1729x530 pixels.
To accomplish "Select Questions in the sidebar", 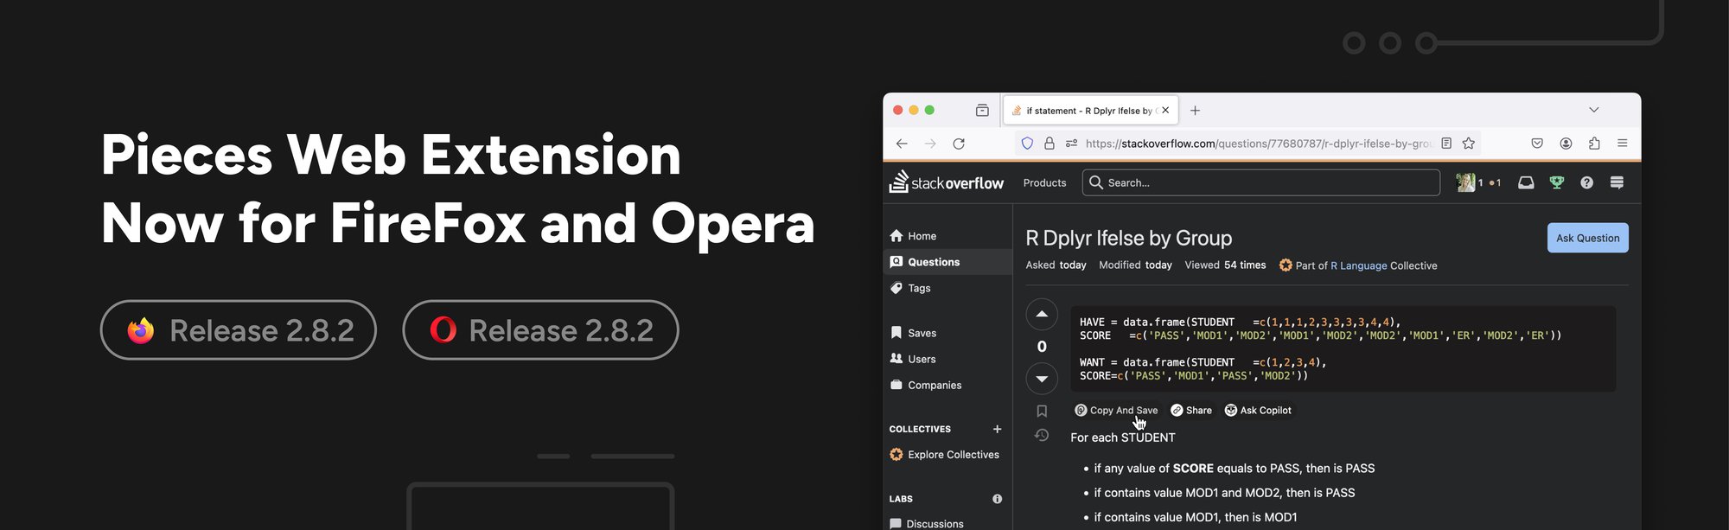I will 947,262.
